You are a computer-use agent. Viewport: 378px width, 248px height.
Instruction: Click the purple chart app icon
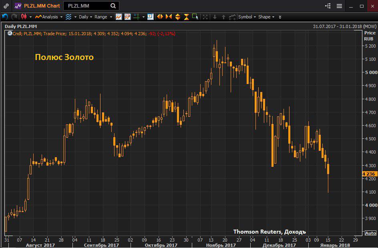tap(18, 6)
